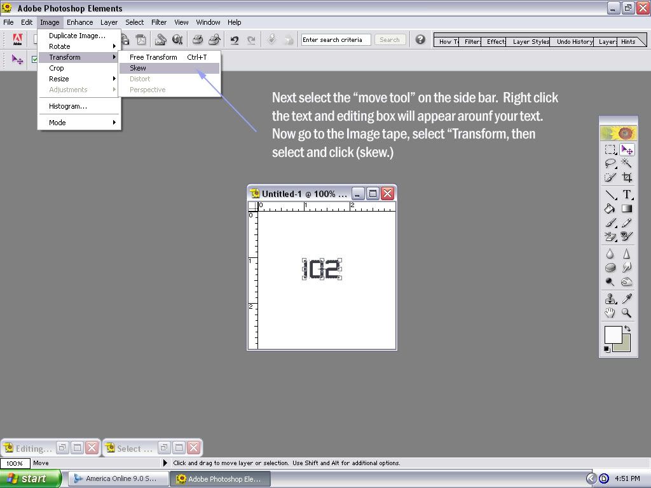Open the How To palette tab

[447, 41]
